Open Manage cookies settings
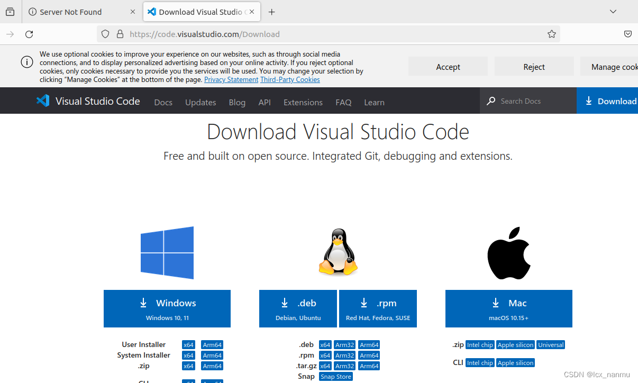The image size is (638, 383). pos(609,67)
